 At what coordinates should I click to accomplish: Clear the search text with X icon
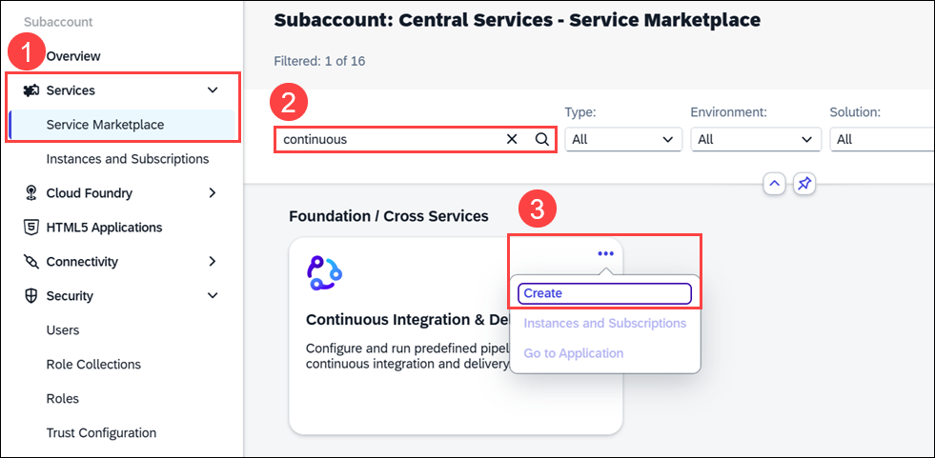coord(512,139)
